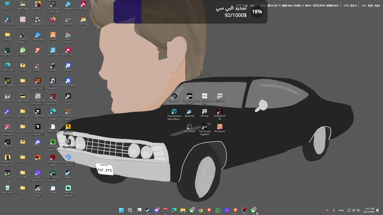This screenshot has height=215, width=383.
Task: Open Rec Room desktop shortcut
Action: (x=220, y=128)
